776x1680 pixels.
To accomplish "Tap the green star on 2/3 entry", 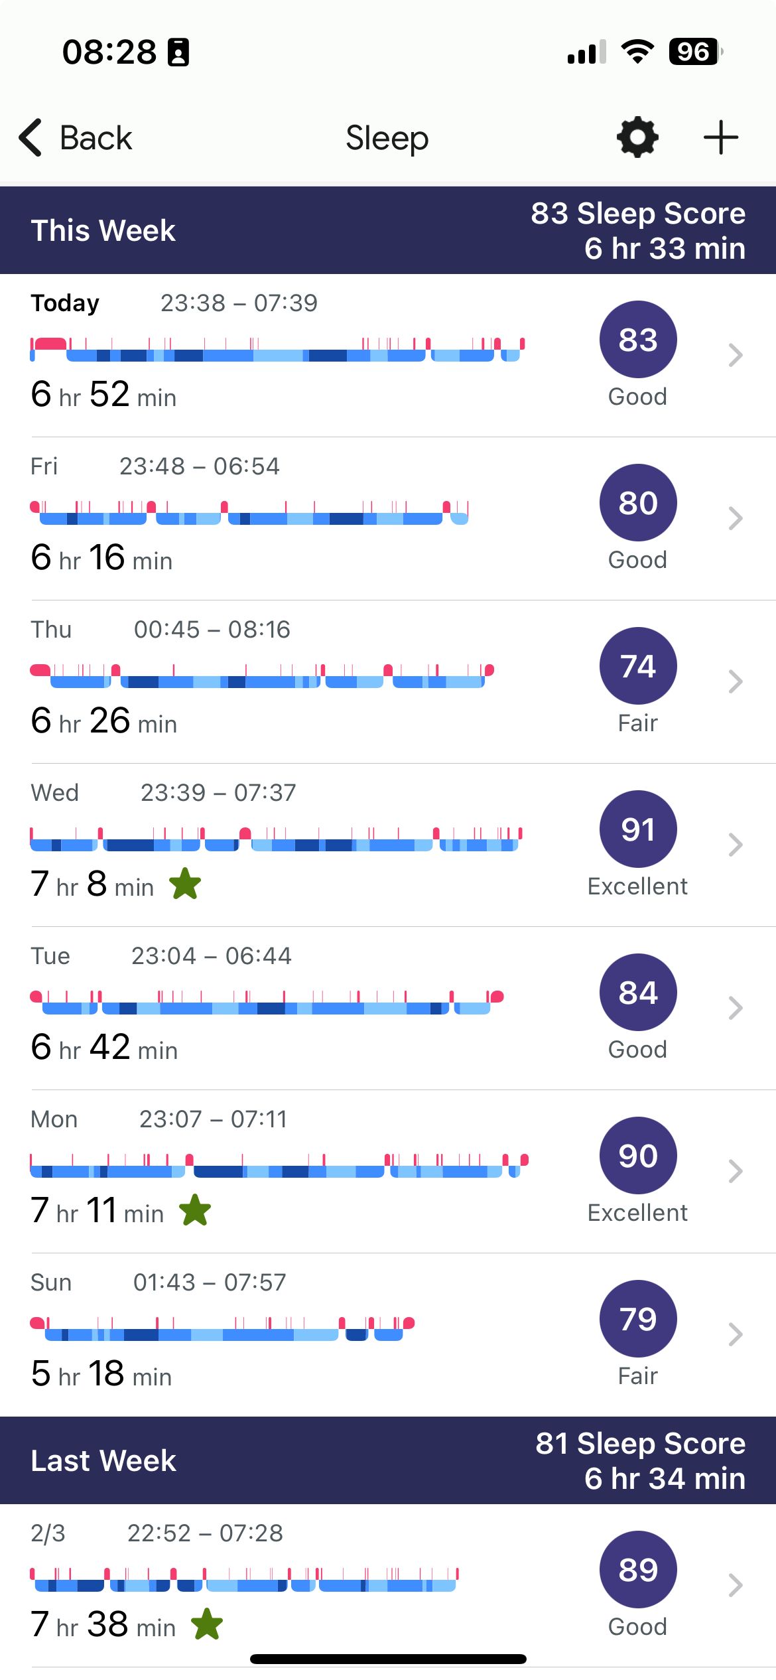I will [x=207, y=1624].
